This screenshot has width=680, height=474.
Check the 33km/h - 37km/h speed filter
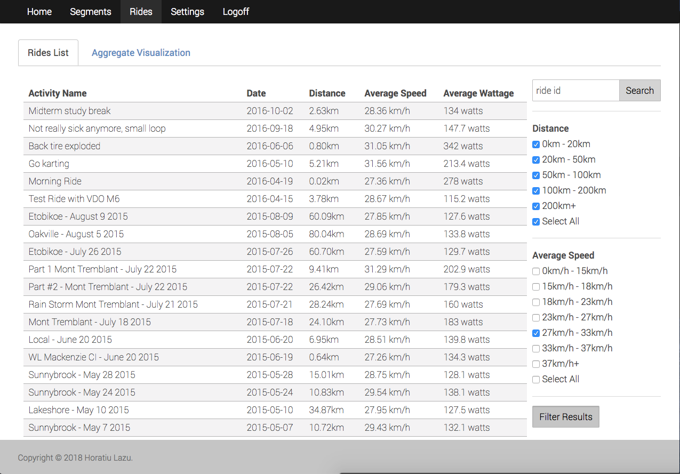(x=536, y=349)
